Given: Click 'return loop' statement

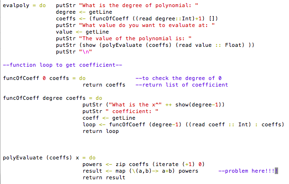Looking at the screenshot, I should tap(100, 131).
